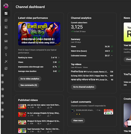Image resolution: width=131 pixels, height=134 pixels.
Task: Open thumbnail of Bhojpuri Dj Gana 2025 video
Action: click(x=22, y=122)
